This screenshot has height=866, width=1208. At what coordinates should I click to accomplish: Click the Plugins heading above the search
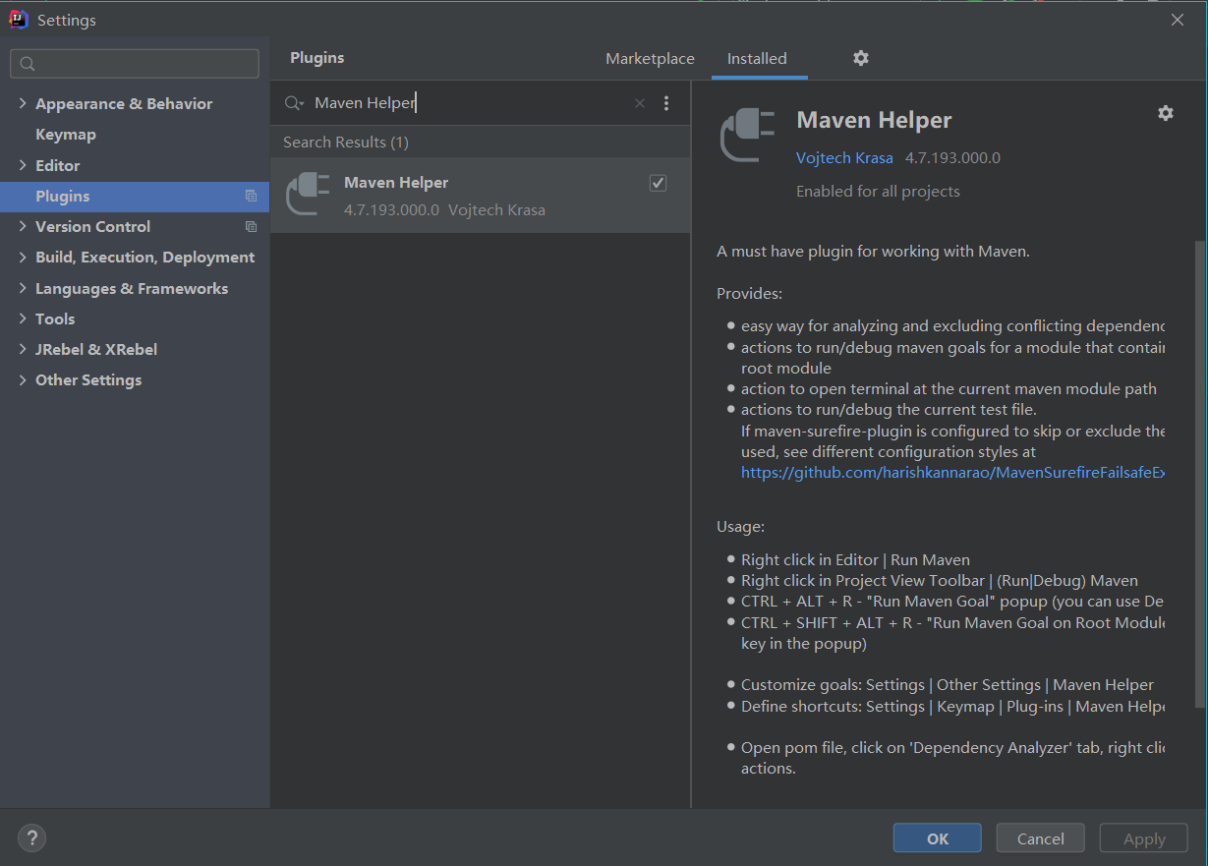pyautogui.click(x=316, y=58)
